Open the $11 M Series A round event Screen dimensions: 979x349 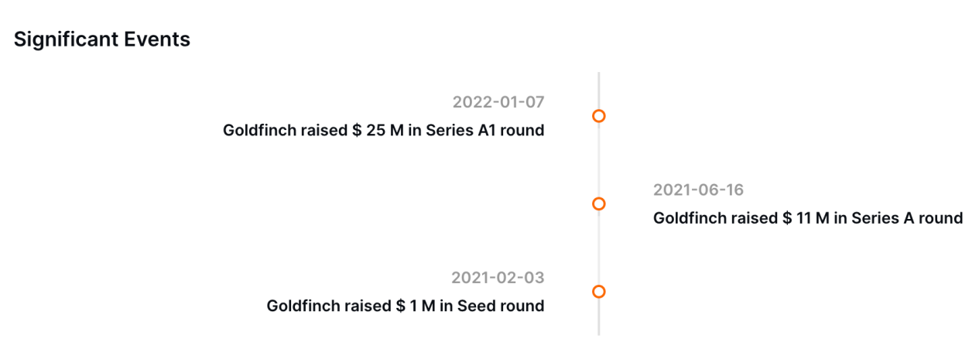click(x=807, y=218)
